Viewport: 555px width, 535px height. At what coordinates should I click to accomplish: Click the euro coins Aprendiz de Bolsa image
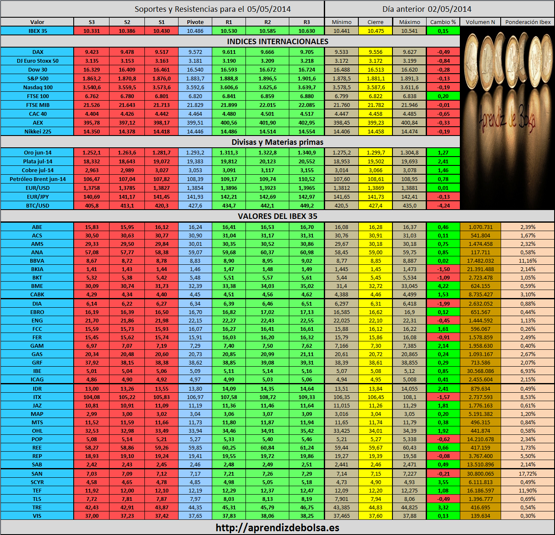click(x=507, y=118)
